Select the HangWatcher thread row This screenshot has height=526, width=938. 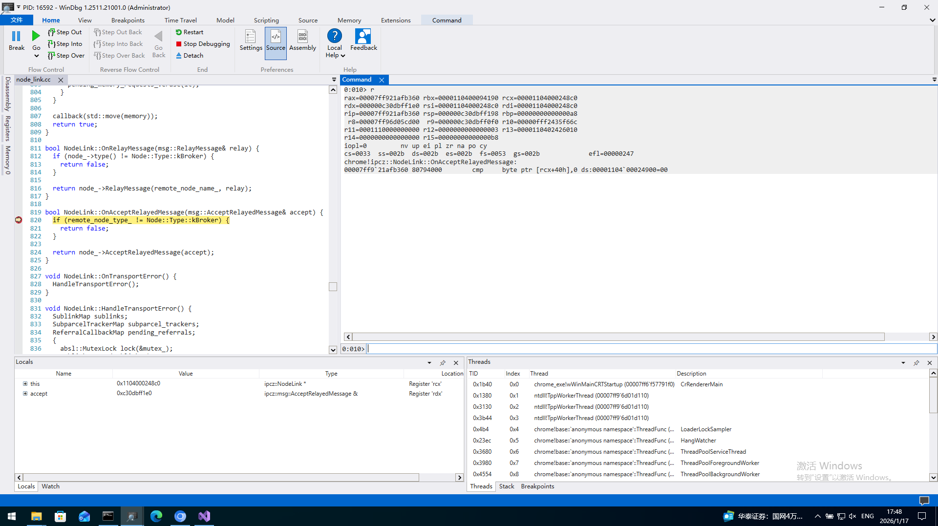click(699, 441)
